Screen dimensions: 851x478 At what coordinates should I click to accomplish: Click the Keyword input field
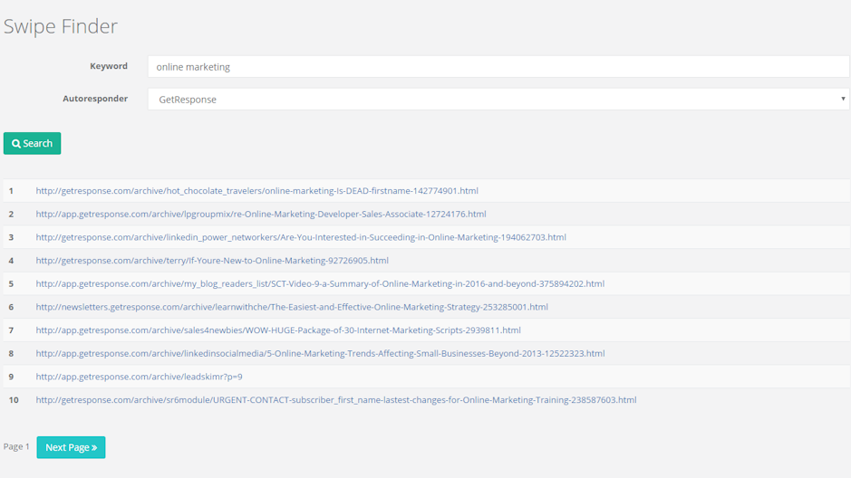pos(498,66)
